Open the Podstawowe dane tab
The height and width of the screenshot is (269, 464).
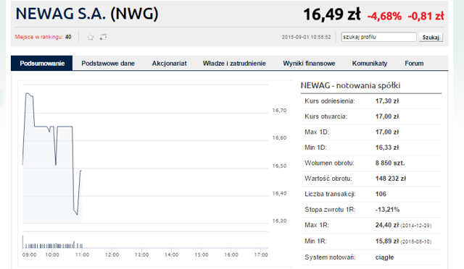[x=108, y=63]
